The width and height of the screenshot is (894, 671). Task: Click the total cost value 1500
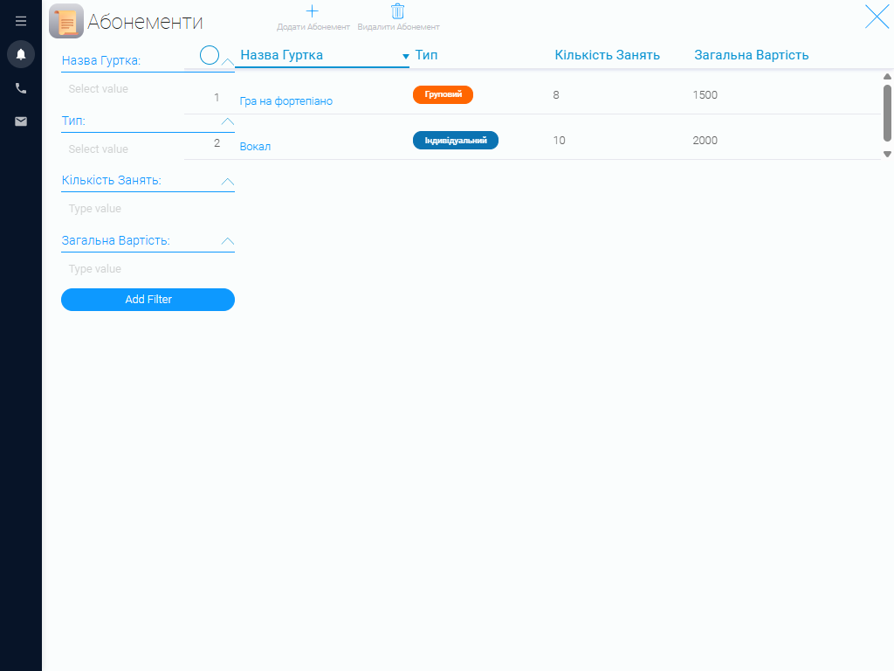click(x=705, y=95)
